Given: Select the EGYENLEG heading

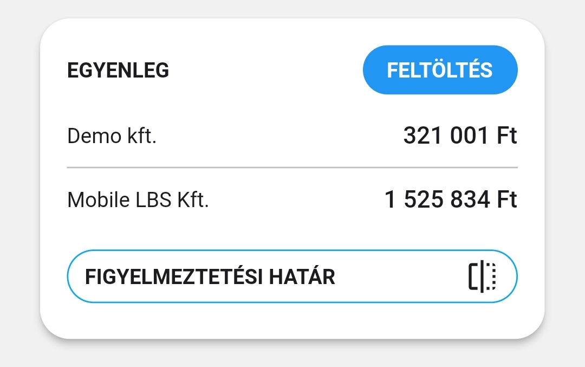Looking at the screenshot, I should [x=118, y=70].
